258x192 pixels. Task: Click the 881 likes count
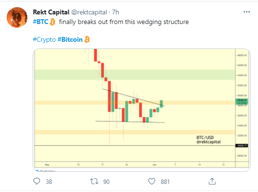click(x=165, y=182)
